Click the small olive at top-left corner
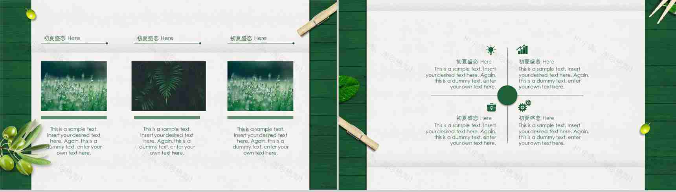 point(31,14)
